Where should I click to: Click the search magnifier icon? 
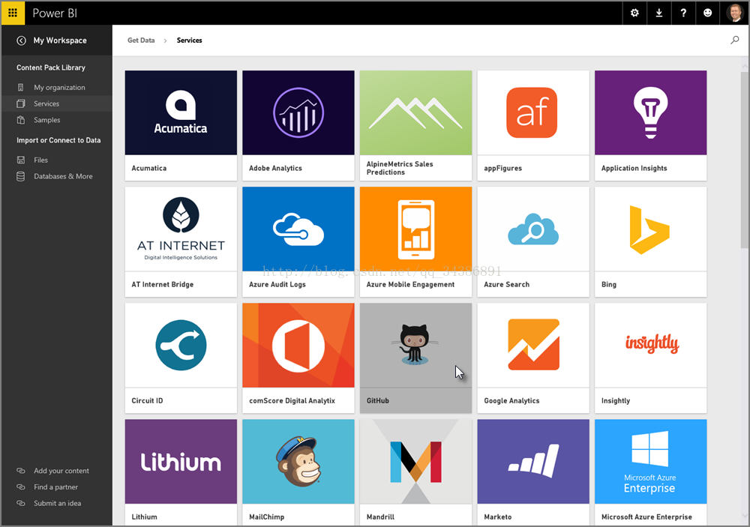click(x=734, y=40)
